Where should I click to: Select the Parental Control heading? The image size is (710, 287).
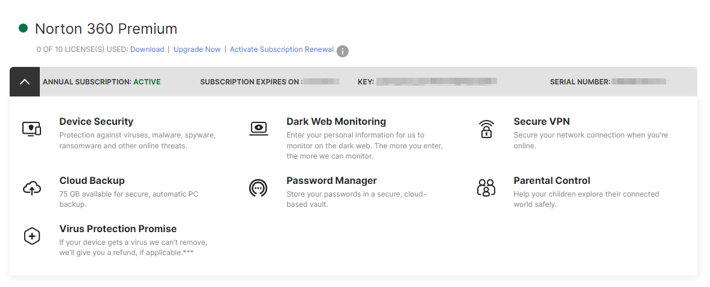551,181
